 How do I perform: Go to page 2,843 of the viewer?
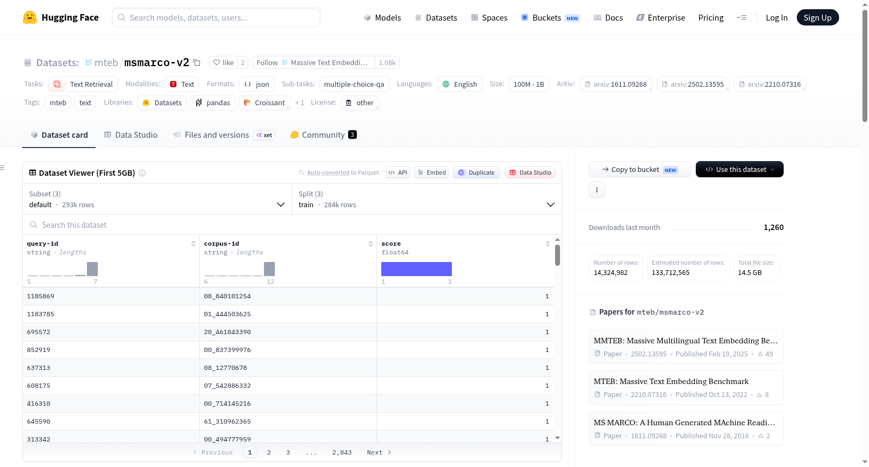(342, 452)
